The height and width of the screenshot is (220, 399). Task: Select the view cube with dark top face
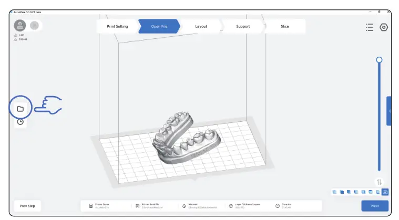pos(371,192)
